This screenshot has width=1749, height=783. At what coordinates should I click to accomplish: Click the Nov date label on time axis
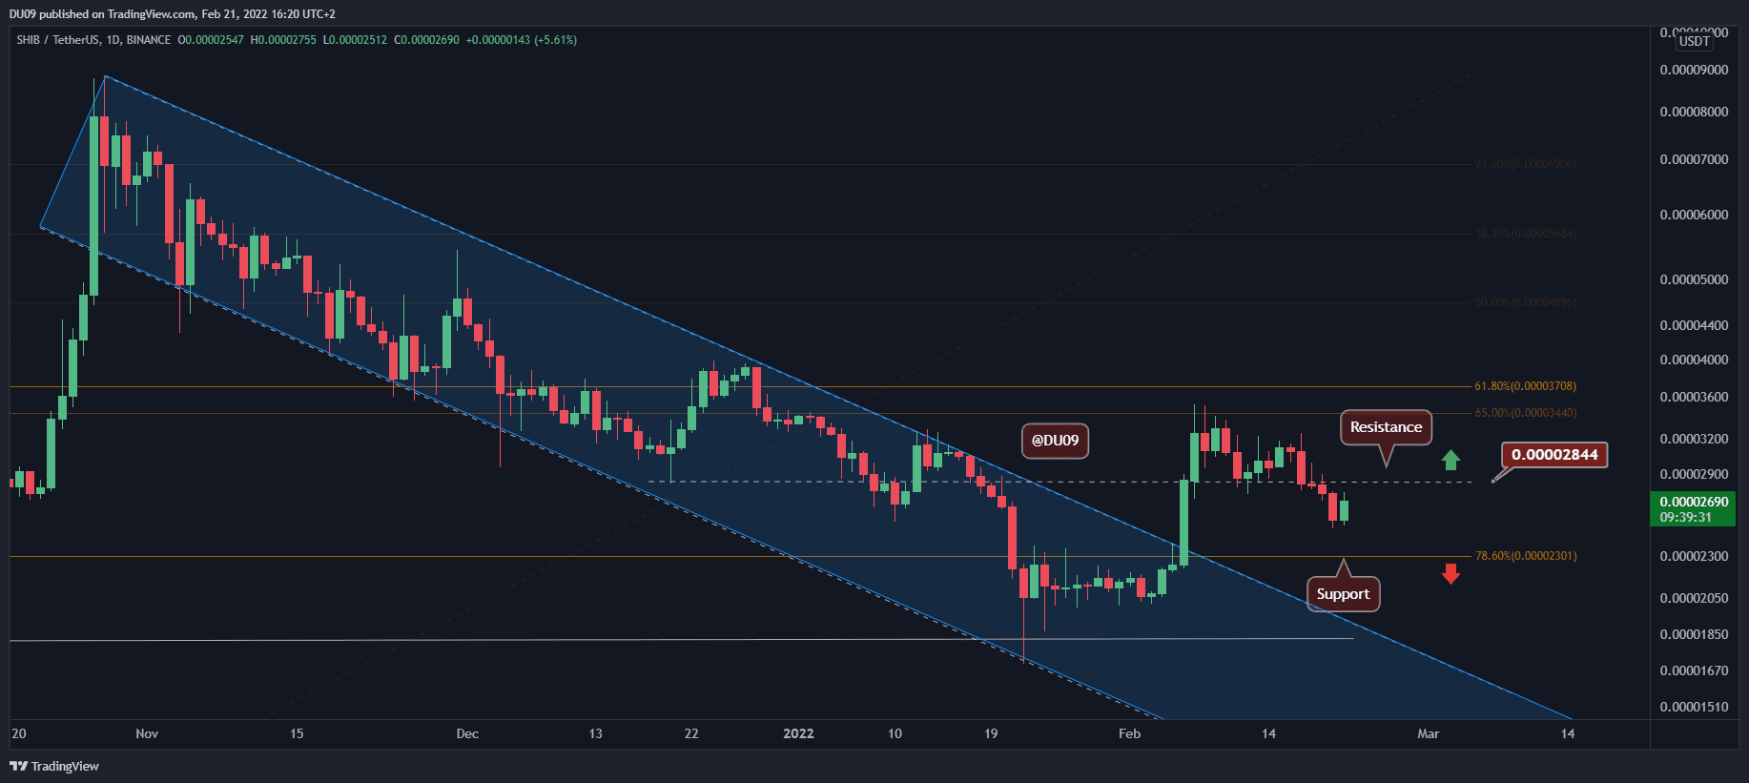pos(147,733)
